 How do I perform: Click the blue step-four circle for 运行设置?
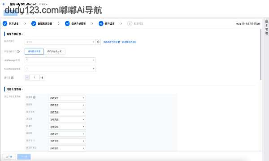(101, 24)
